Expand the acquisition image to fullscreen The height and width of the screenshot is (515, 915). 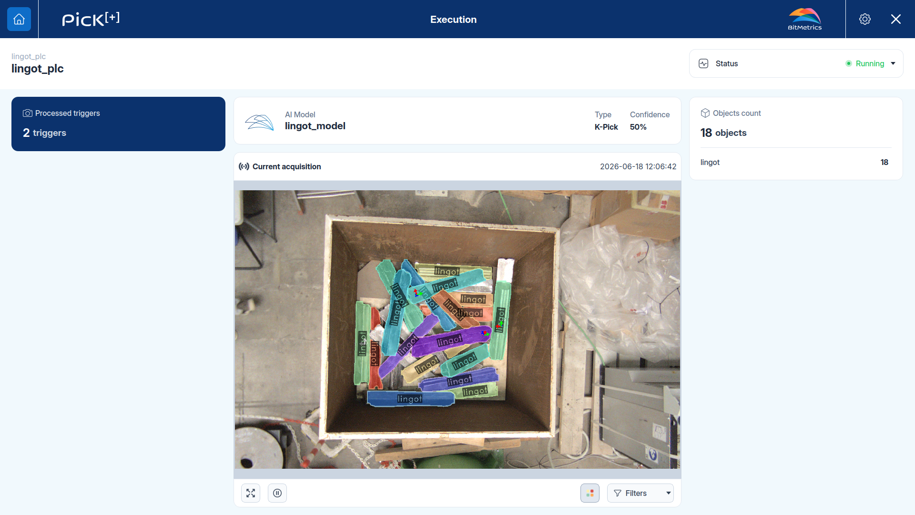click(x=251, y=493)
